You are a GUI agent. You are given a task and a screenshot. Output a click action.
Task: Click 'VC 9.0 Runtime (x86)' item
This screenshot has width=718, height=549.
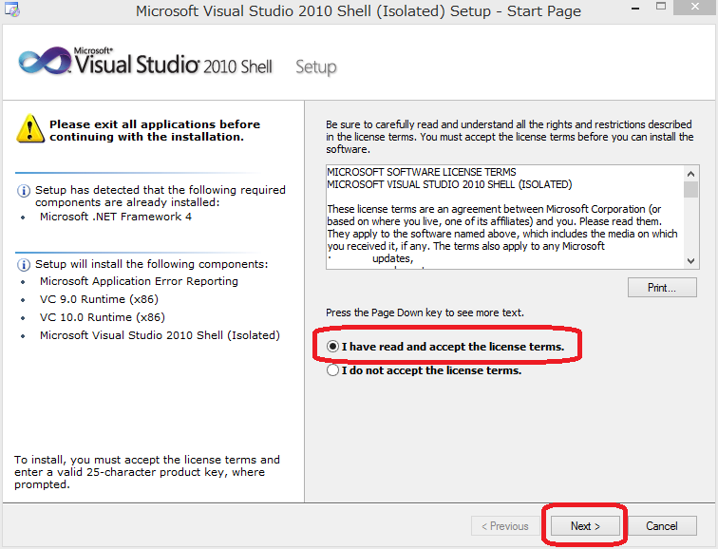[99, 299]
